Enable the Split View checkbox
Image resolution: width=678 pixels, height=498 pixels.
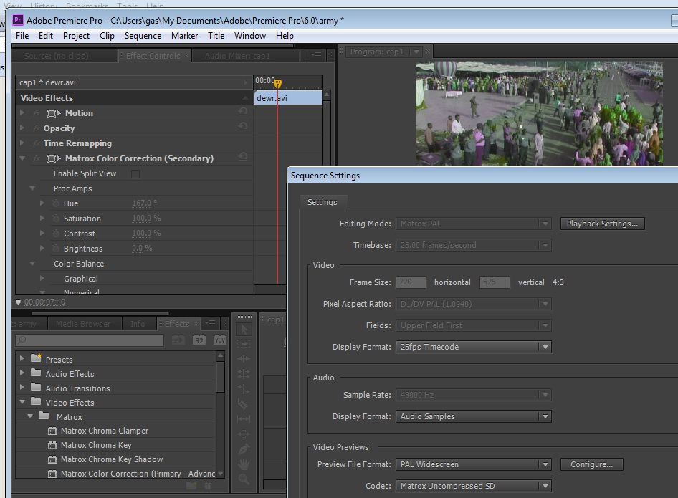135,173
